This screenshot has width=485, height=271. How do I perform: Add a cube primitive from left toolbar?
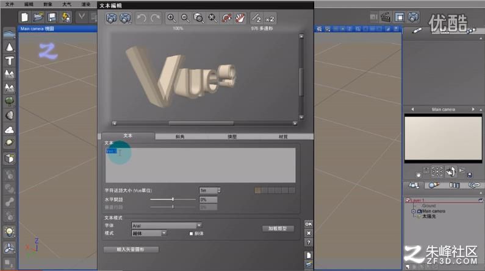(10, 159)
